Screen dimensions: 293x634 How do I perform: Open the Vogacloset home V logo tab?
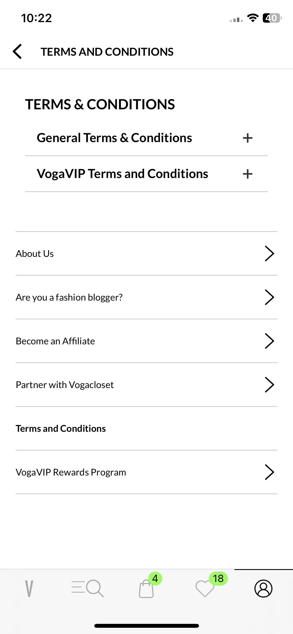[x=29, y=588]
